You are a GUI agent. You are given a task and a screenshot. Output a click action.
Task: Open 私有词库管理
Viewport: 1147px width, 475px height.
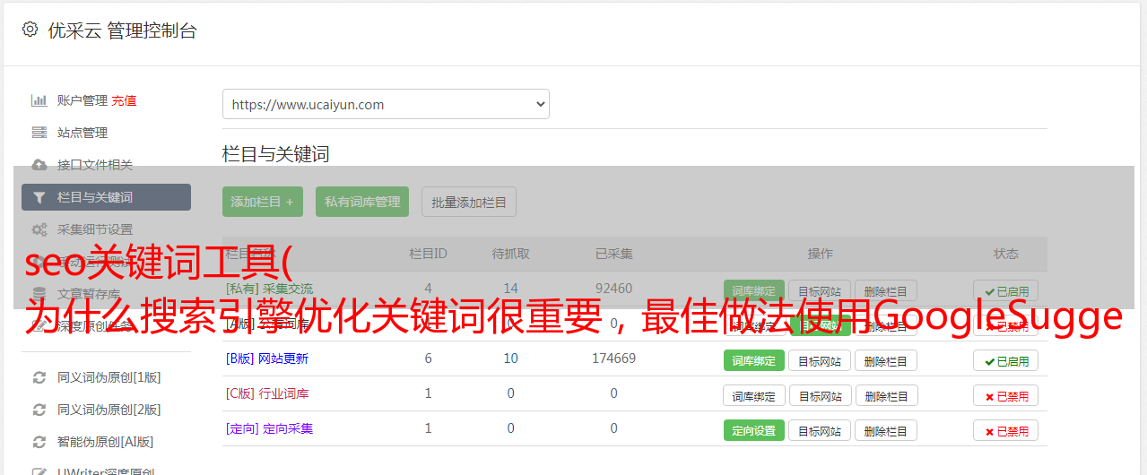(362, 202)
